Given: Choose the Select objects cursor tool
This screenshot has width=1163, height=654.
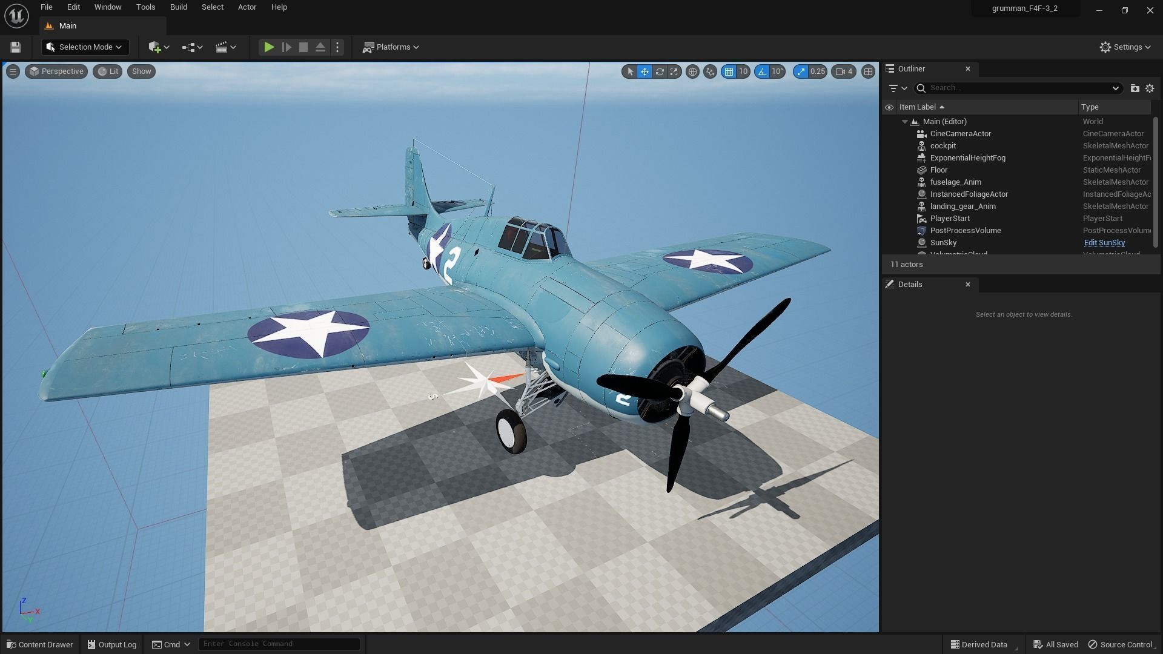Looking at the screenshot, I should tap(630, 71).
